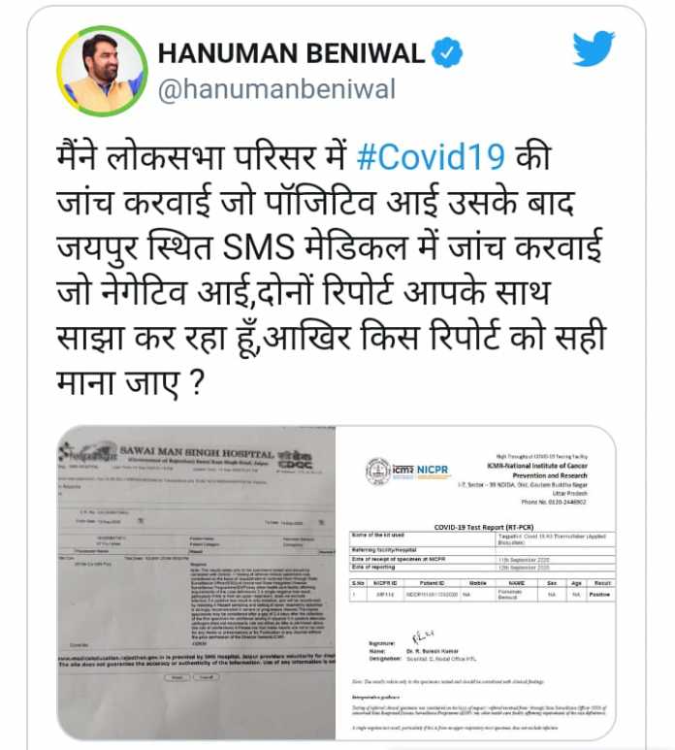The width and height of the screenshot is (675, 750).
Task: Click the SAWAI MAN SINGH HOSPITAL heading
Action: [x=197, y=452]
